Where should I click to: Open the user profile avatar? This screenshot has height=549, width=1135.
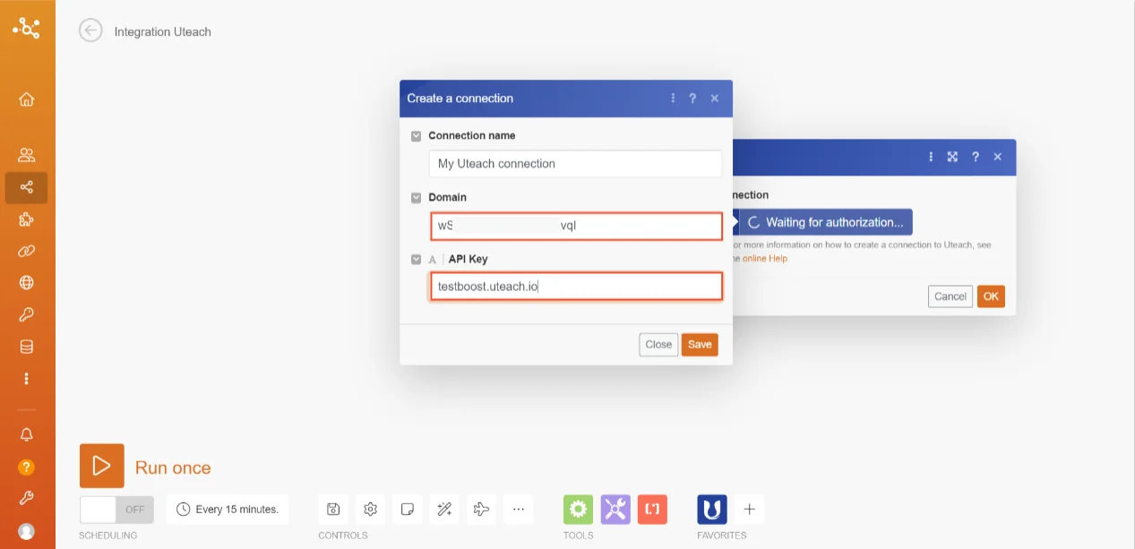click(x=27, y=531)
